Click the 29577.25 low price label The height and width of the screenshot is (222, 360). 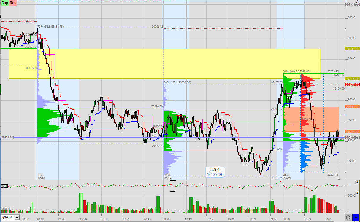point(158,146)
